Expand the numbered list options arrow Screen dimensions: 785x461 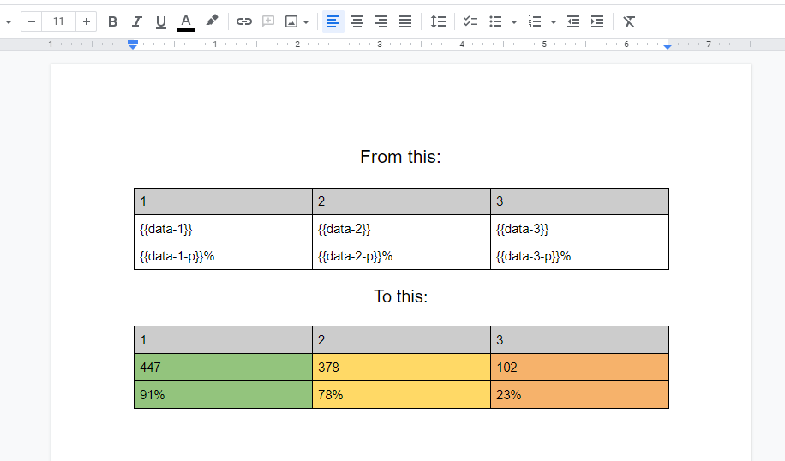coord(554,21)
